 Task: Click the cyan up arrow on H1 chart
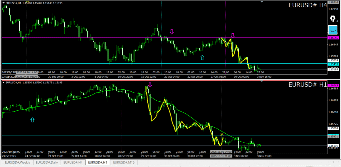click(x=32, y=120)
